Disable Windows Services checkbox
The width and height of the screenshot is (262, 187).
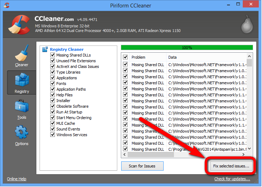[53, 134]
